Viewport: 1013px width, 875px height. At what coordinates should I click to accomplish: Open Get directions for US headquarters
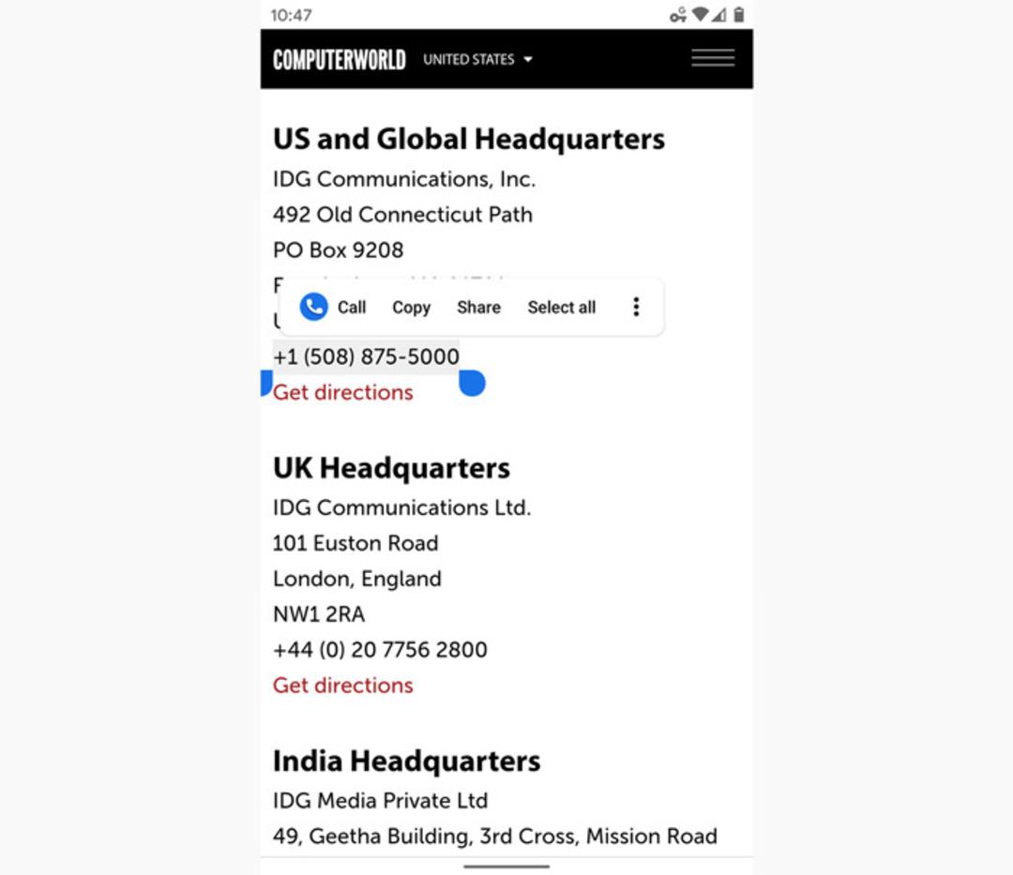(343, 392)
